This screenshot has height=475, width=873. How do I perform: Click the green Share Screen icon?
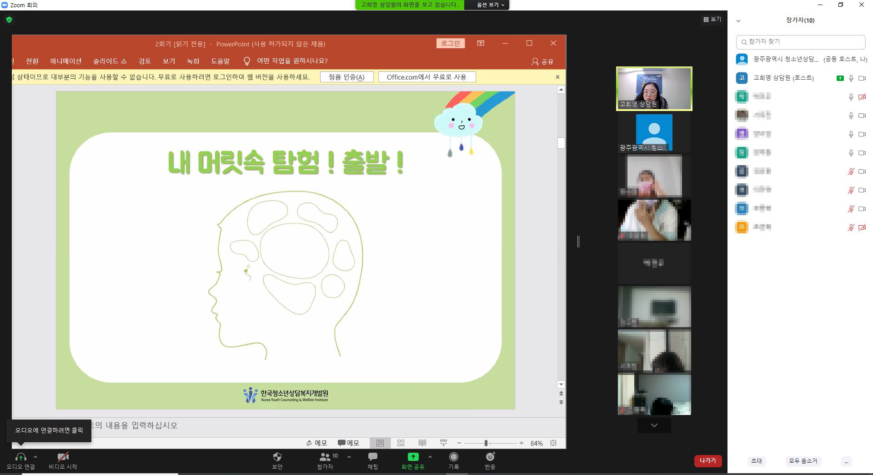click(x=413, y=457)
